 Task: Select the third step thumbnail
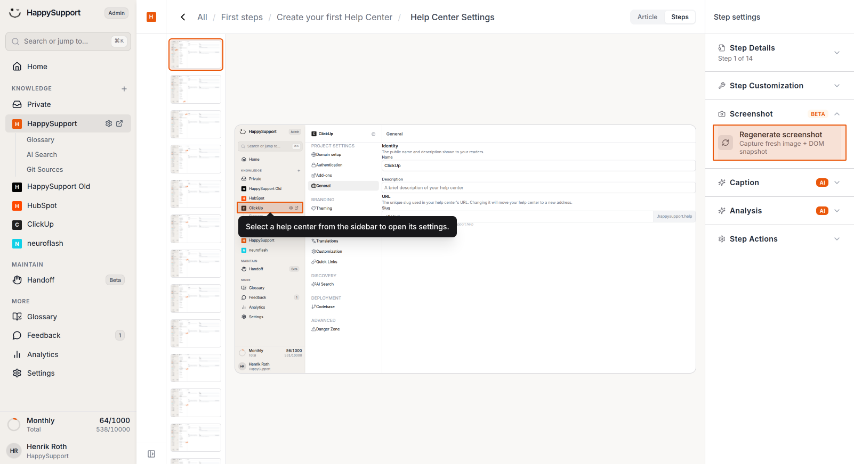pos(196,124)
